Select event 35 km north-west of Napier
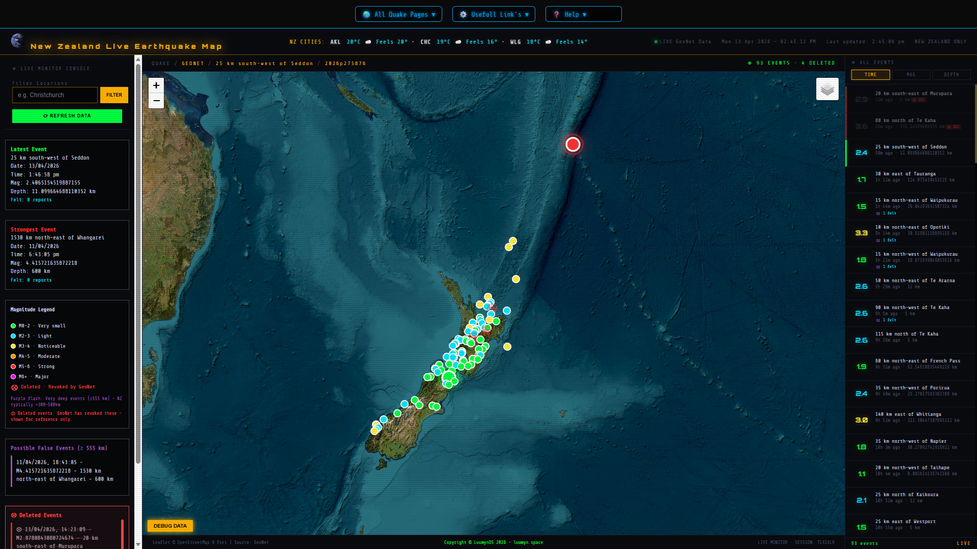Screen dimensions: 977x549 coord(911,447)
